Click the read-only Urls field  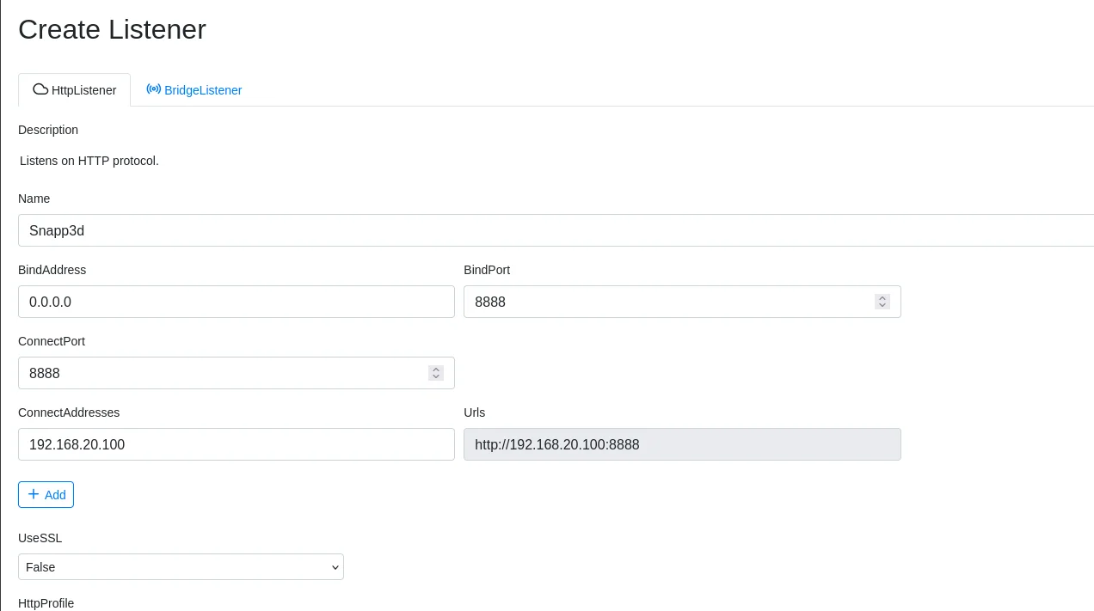click(682, 444)
